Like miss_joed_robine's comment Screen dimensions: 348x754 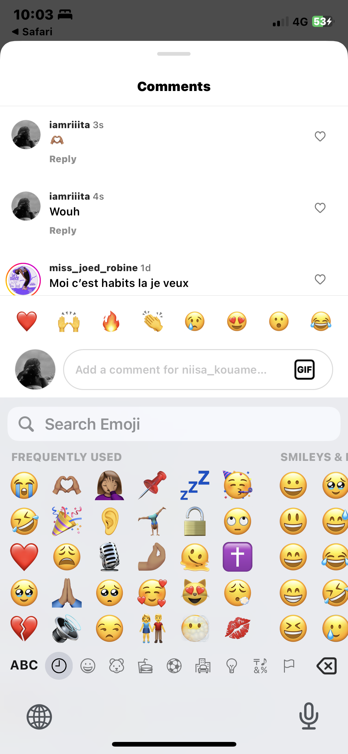320,279
